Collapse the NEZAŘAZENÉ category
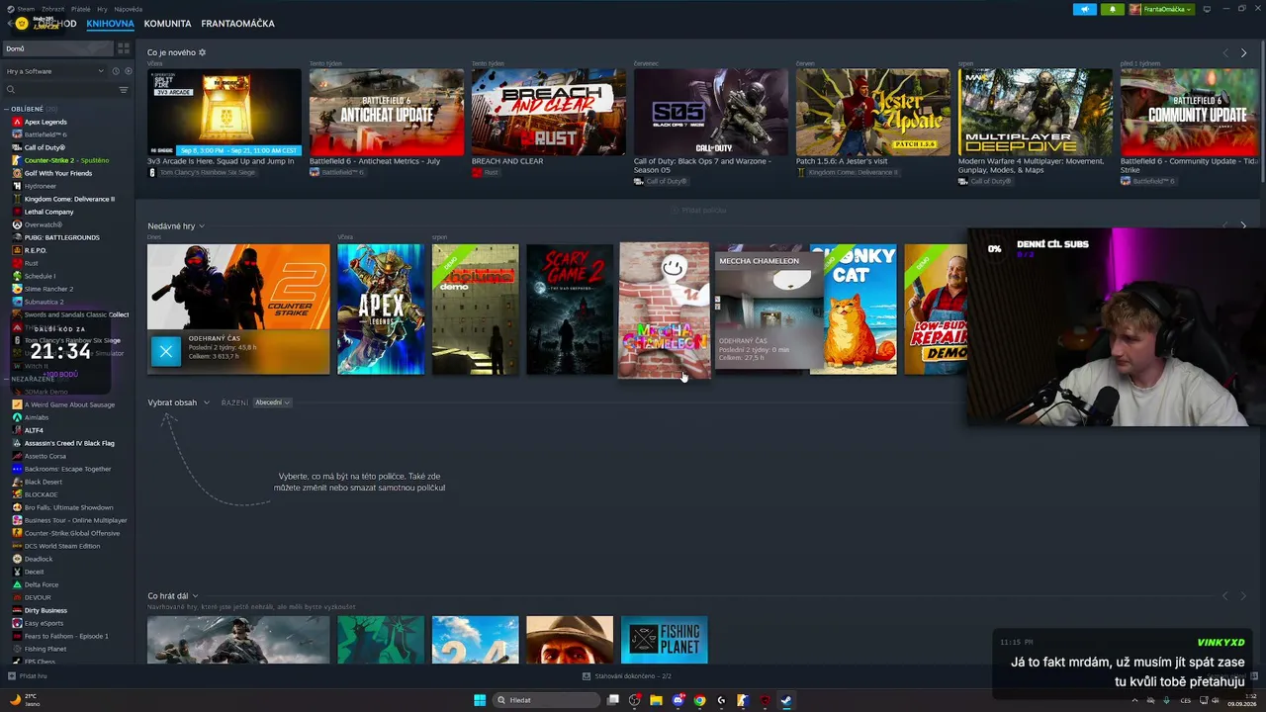The width and height of the screenshot is (1266, 712). coord(7,379)
